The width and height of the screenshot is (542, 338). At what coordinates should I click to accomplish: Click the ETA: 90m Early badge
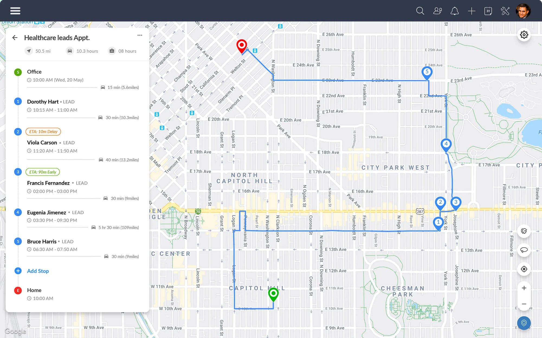click(x=43, y=172)
